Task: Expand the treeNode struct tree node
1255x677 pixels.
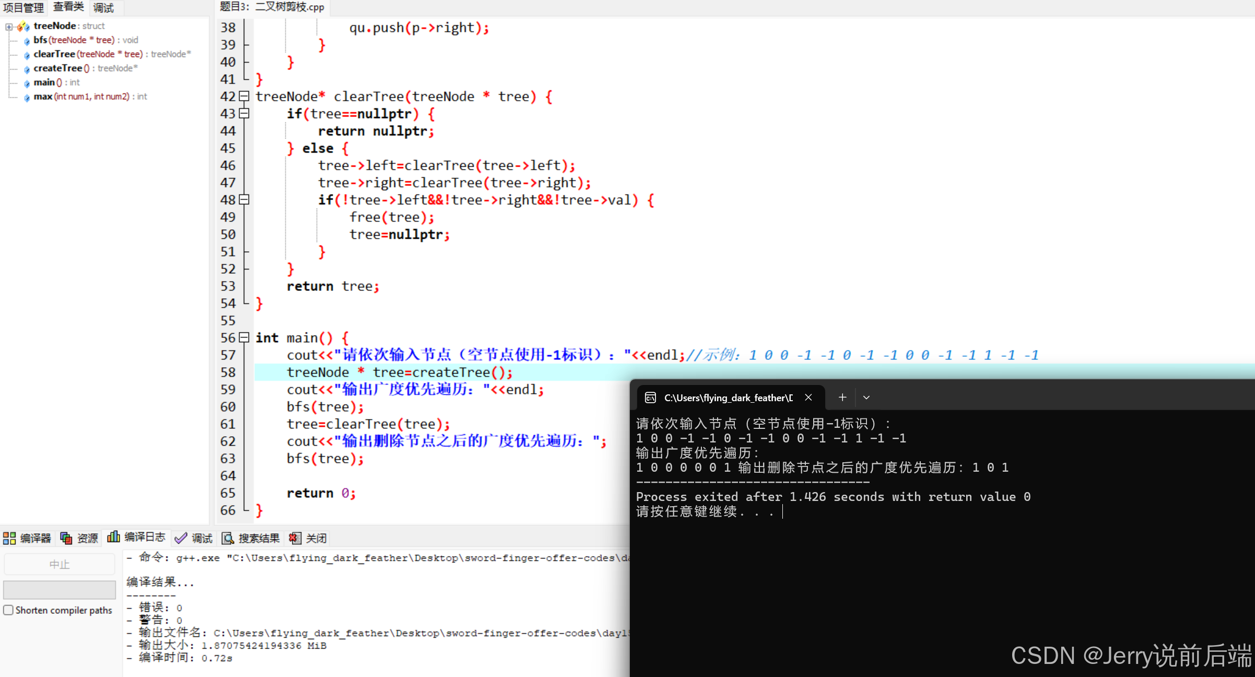Action: tap(9, 26)
